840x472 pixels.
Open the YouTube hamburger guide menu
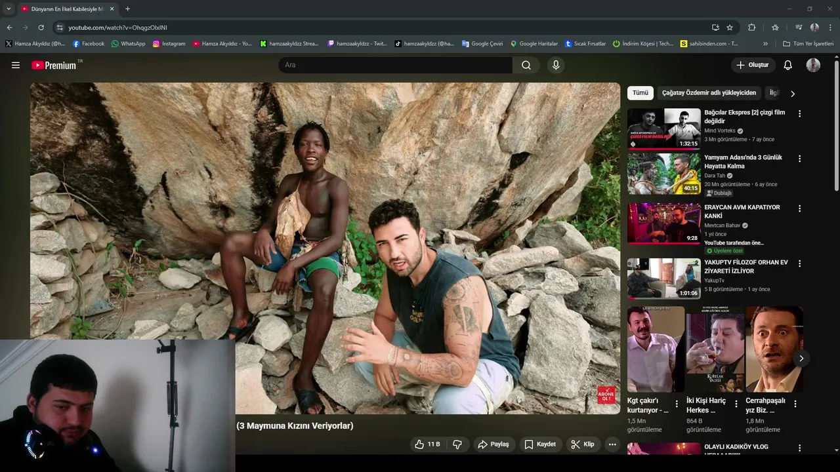pos(16,65)
